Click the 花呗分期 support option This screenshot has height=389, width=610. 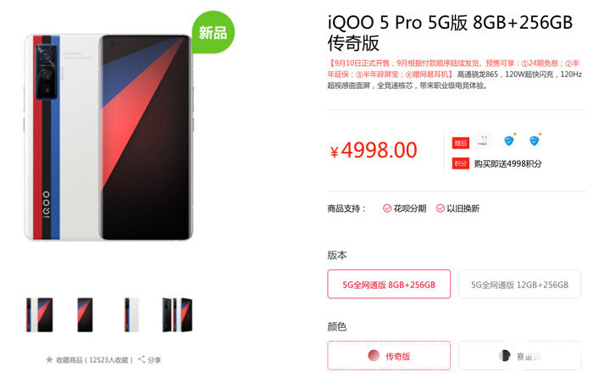(405, 208)
